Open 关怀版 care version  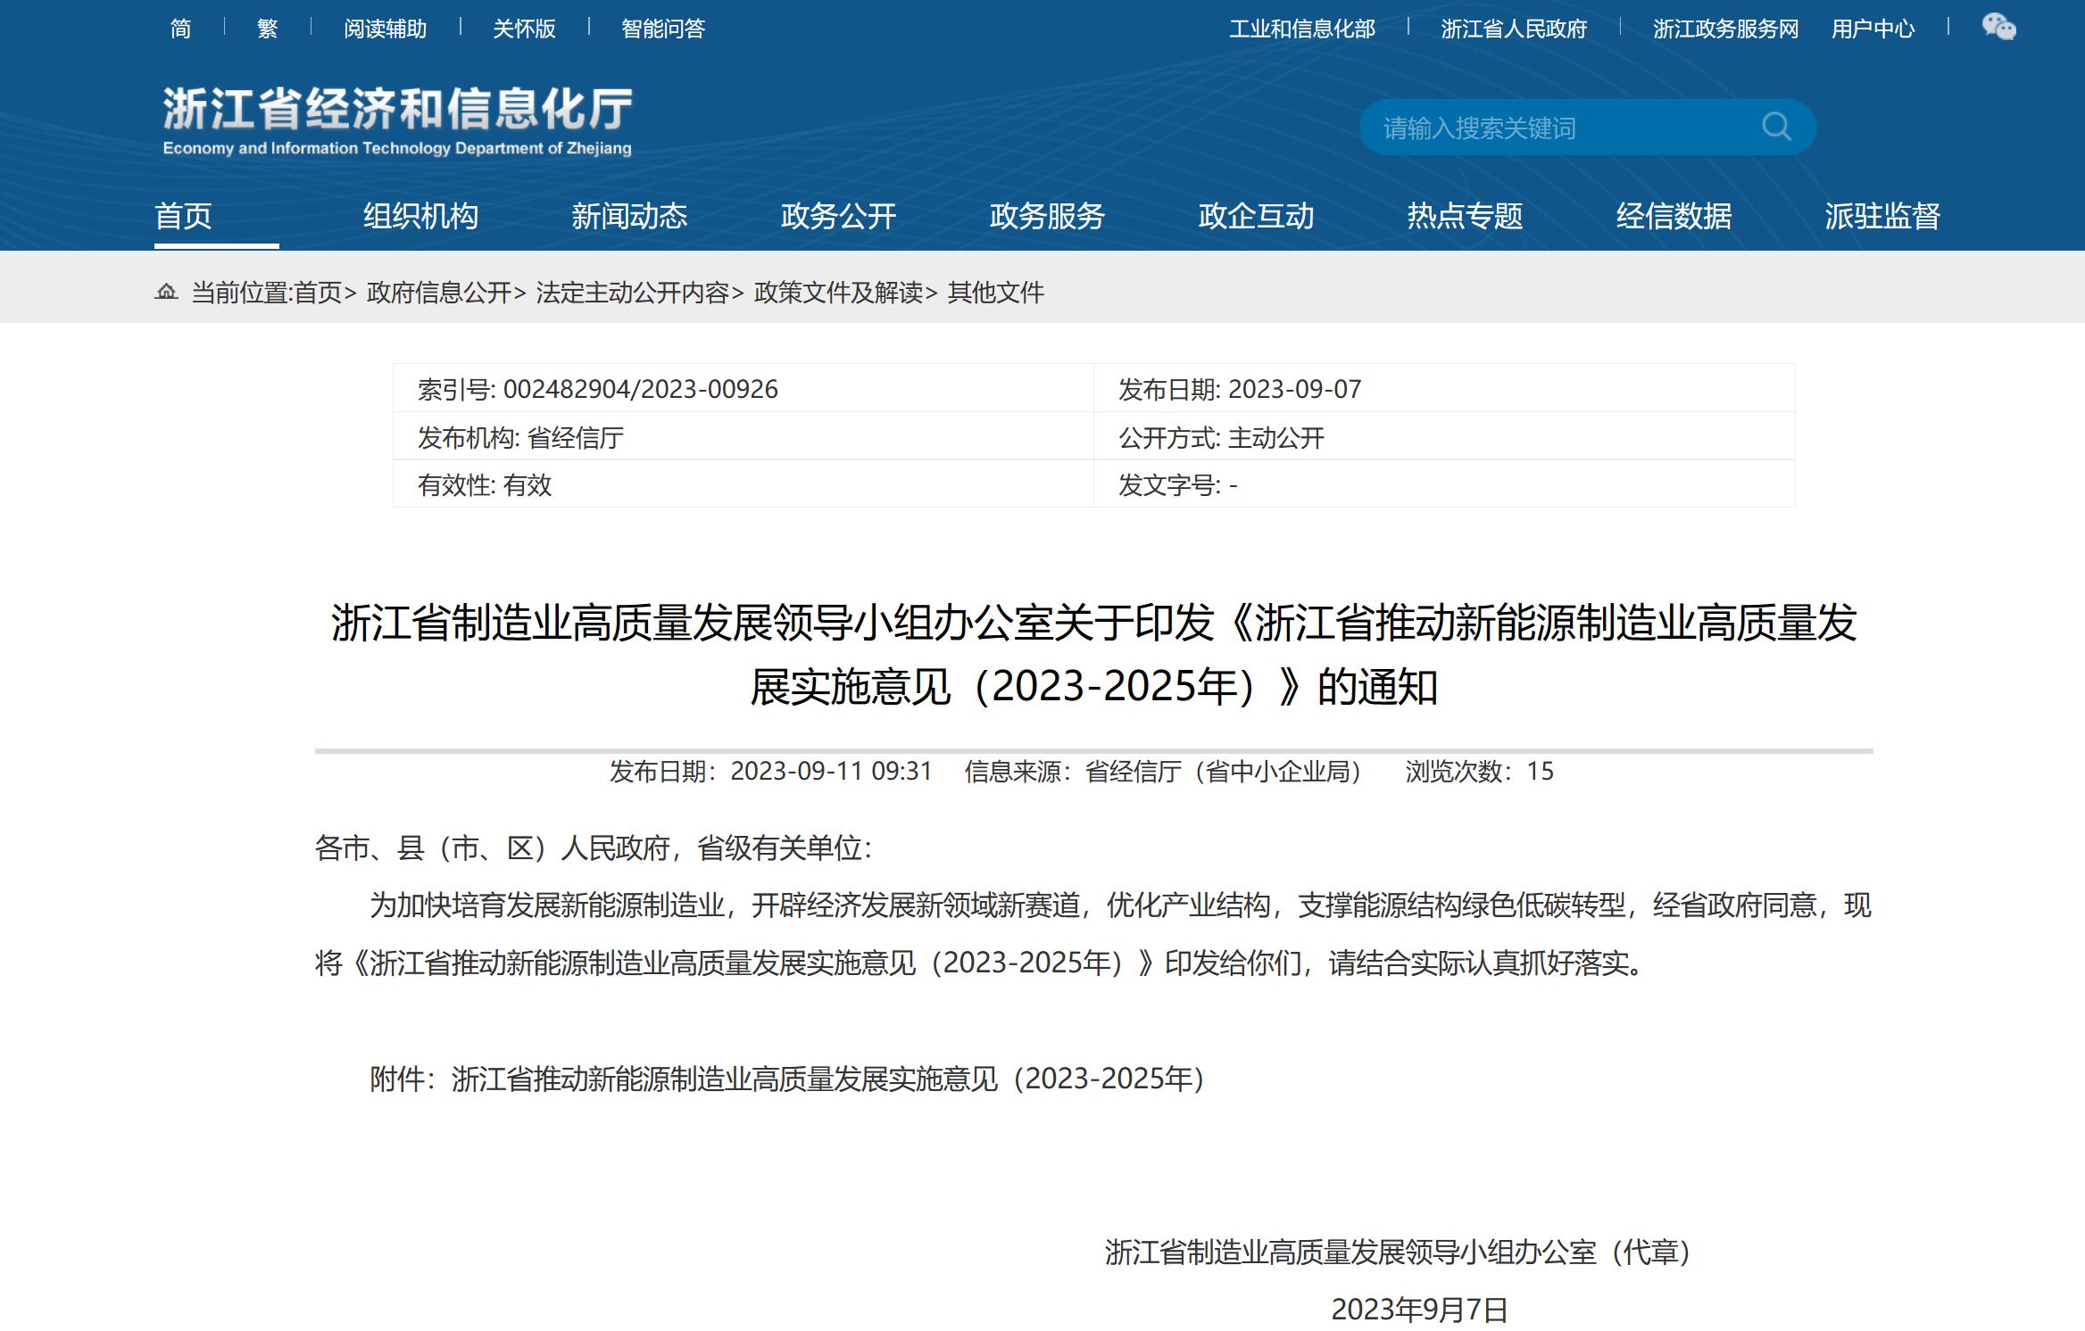(524, 29)
